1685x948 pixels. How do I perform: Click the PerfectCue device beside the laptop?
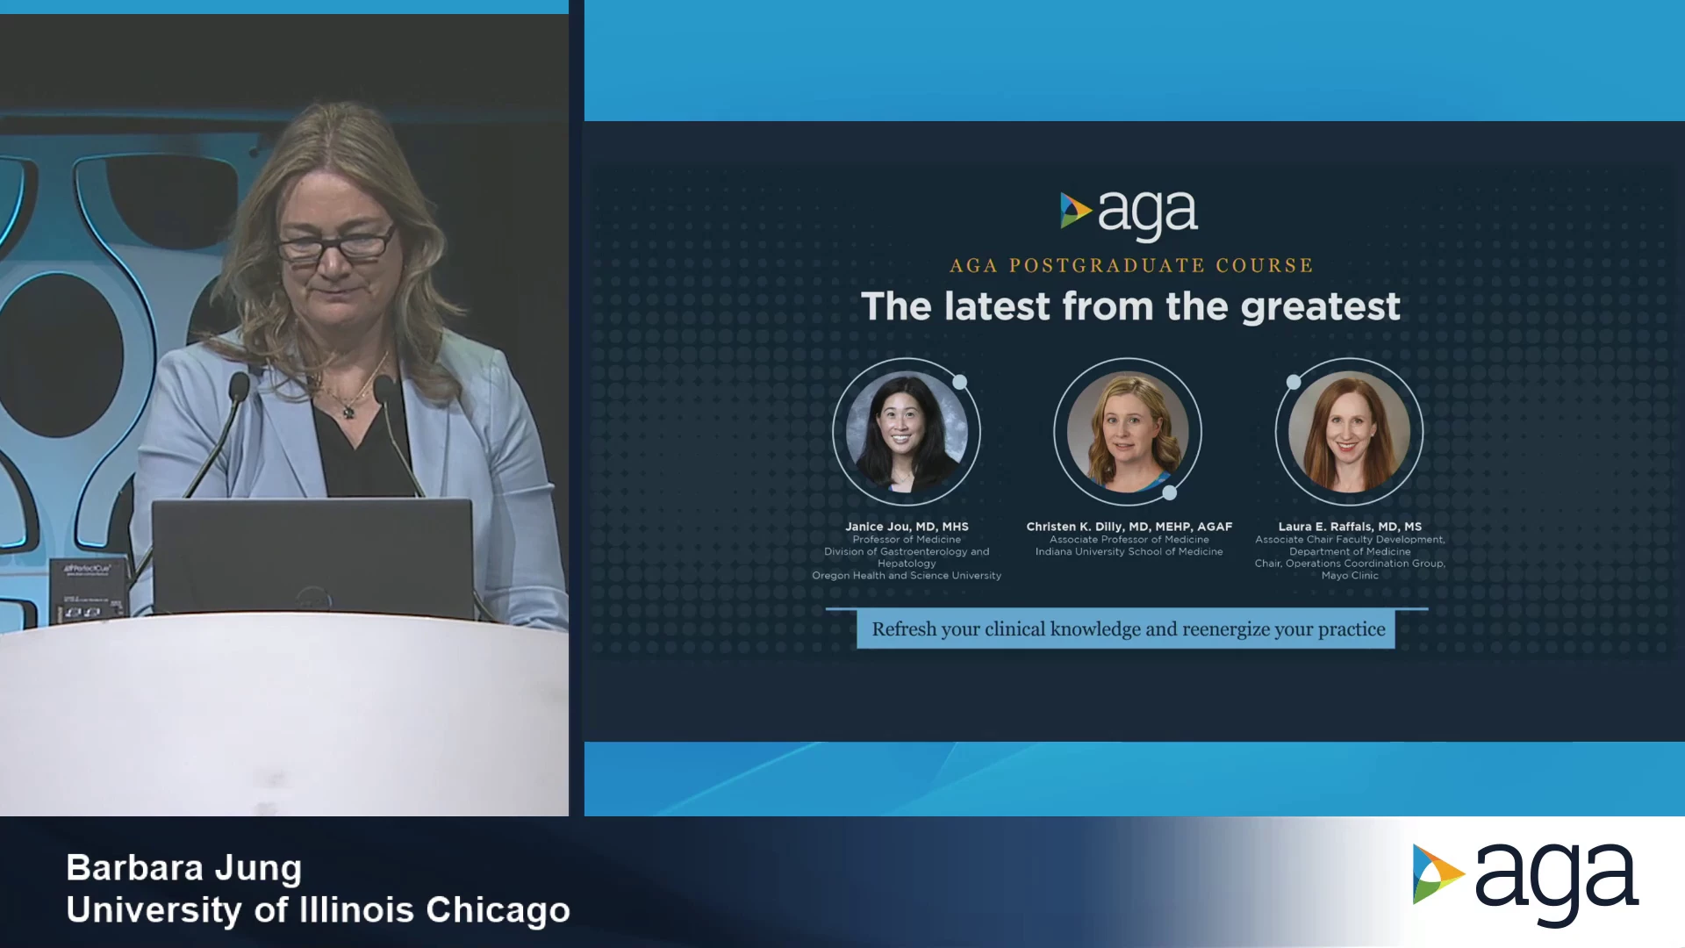point(88,590)
